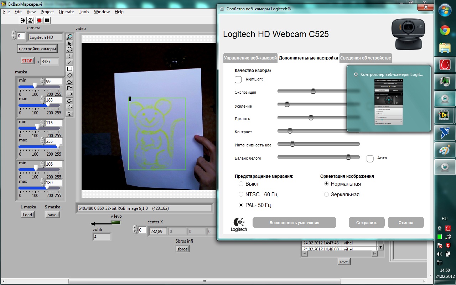456x285 pixels.
Task: Click the Pause execution button
Action: pos(47,20)
